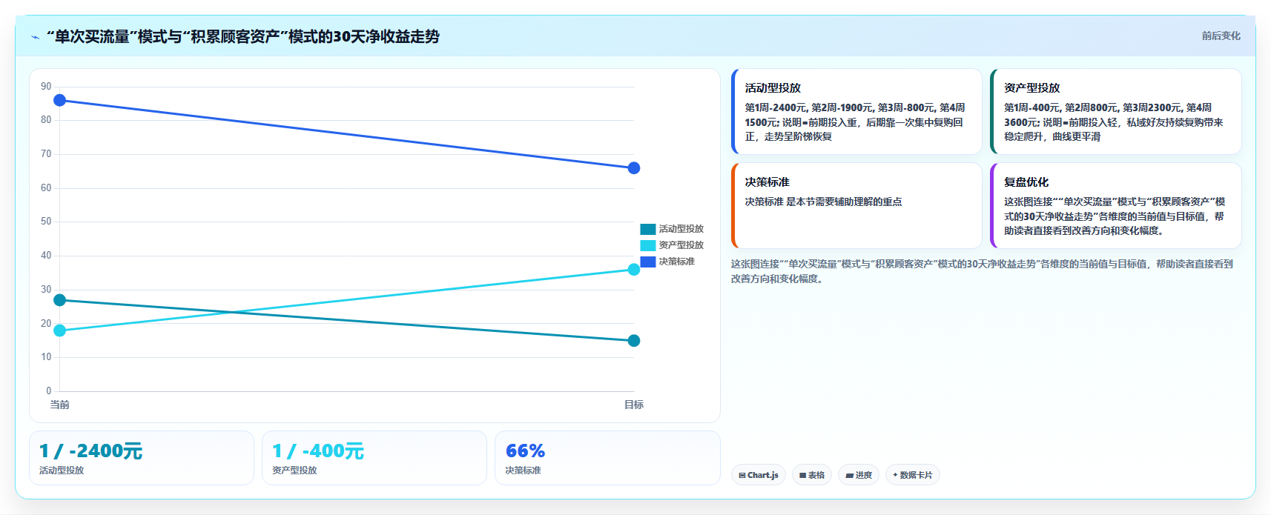
Task: Click the 进度 tag
Action: pos(859,475)
